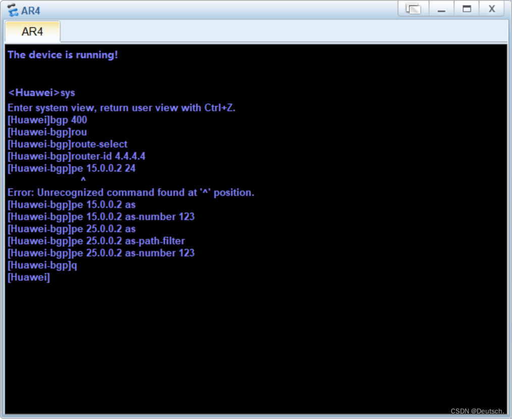Click 'The device is running!' text

pyautogui.click(x=63, y=55)
